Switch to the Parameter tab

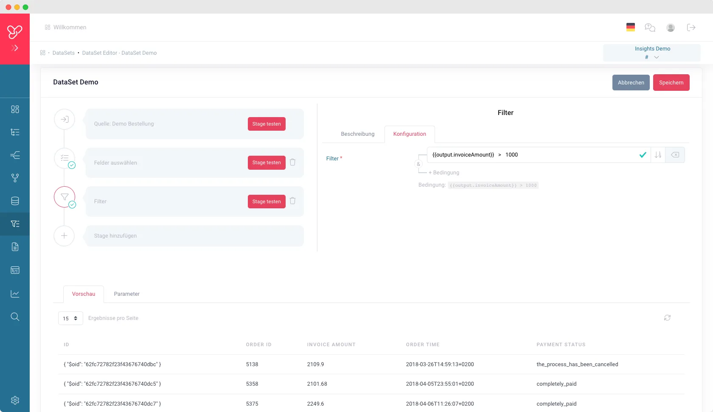click(126, 294)
